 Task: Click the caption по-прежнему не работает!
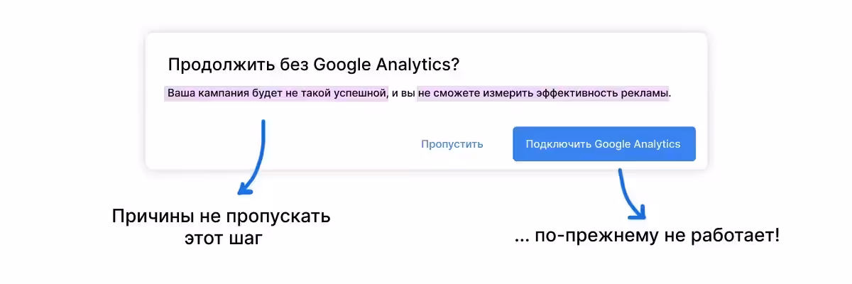[646, 236]
